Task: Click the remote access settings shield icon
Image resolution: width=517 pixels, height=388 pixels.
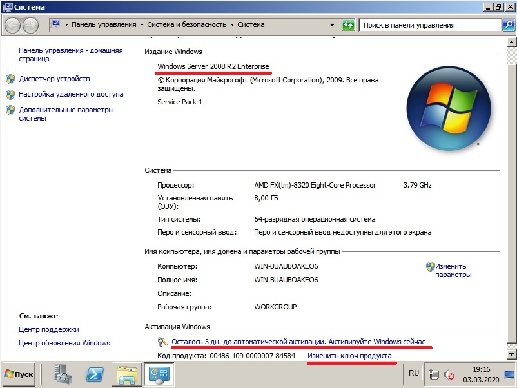Action: coord(10,95)
